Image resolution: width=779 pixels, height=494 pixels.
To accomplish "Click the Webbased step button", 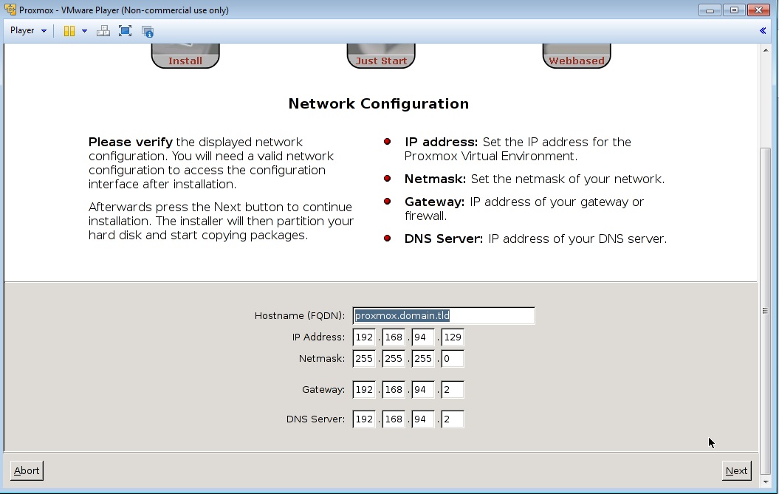I will (x=577, y=55).
